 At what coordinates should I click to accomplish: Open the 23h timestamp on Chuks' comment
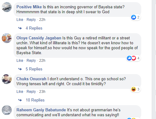(42, 92)
